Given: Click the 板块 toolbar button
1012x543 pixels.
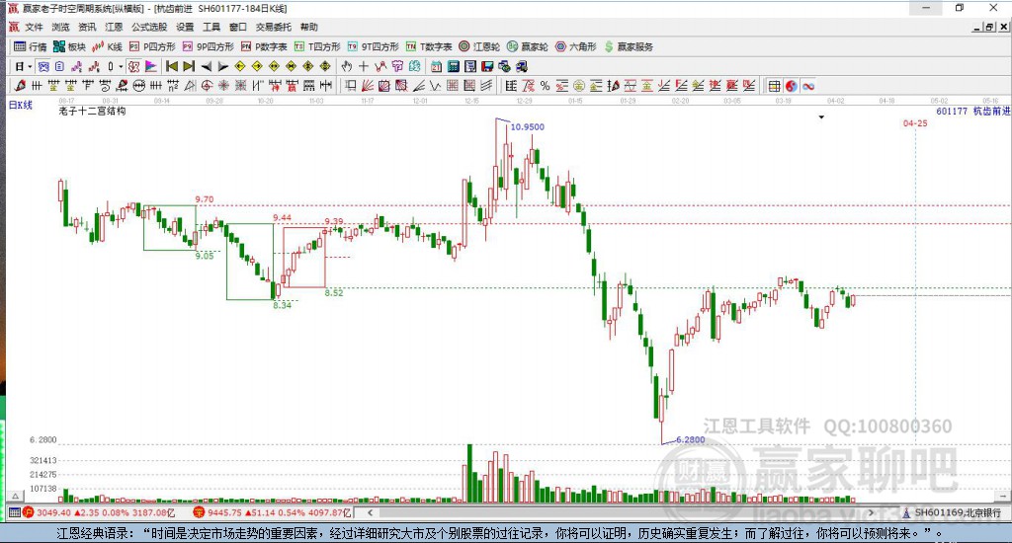Looking at the screenshot, I should pyautogui.click(x=69, y=46).
